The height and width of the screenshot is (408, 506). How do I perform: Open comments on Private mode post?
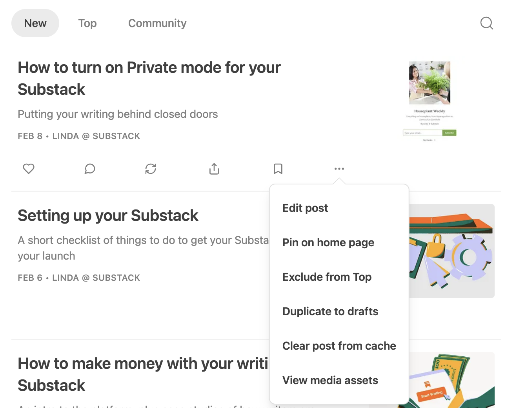90,169
